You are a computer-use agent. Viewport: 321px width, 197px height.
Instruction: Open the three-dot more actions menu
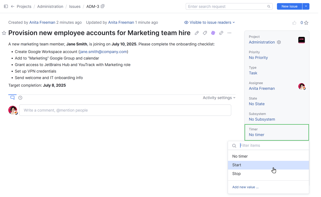229,33
